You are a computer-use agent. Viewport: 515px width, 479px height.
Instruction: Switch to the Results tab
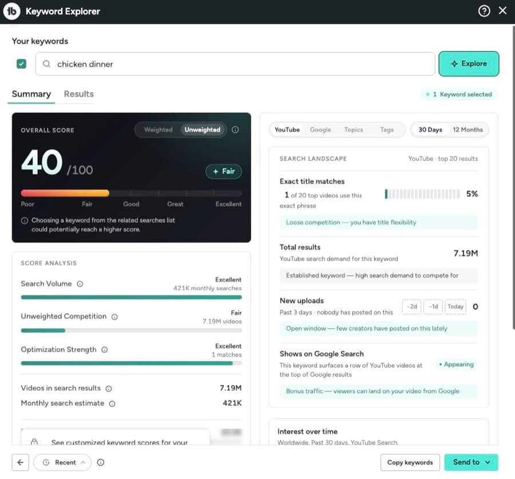pyautogui.click(x=79, y=94)
